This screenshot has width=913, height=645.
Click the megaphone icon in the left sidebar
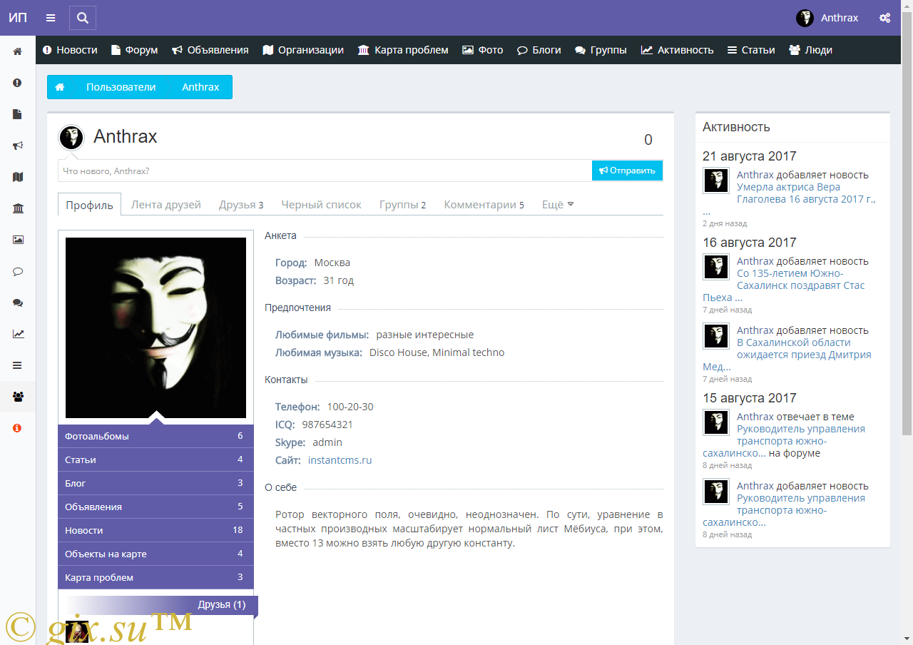coord(18,146)
